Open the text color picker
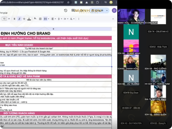 coord(29,19)
